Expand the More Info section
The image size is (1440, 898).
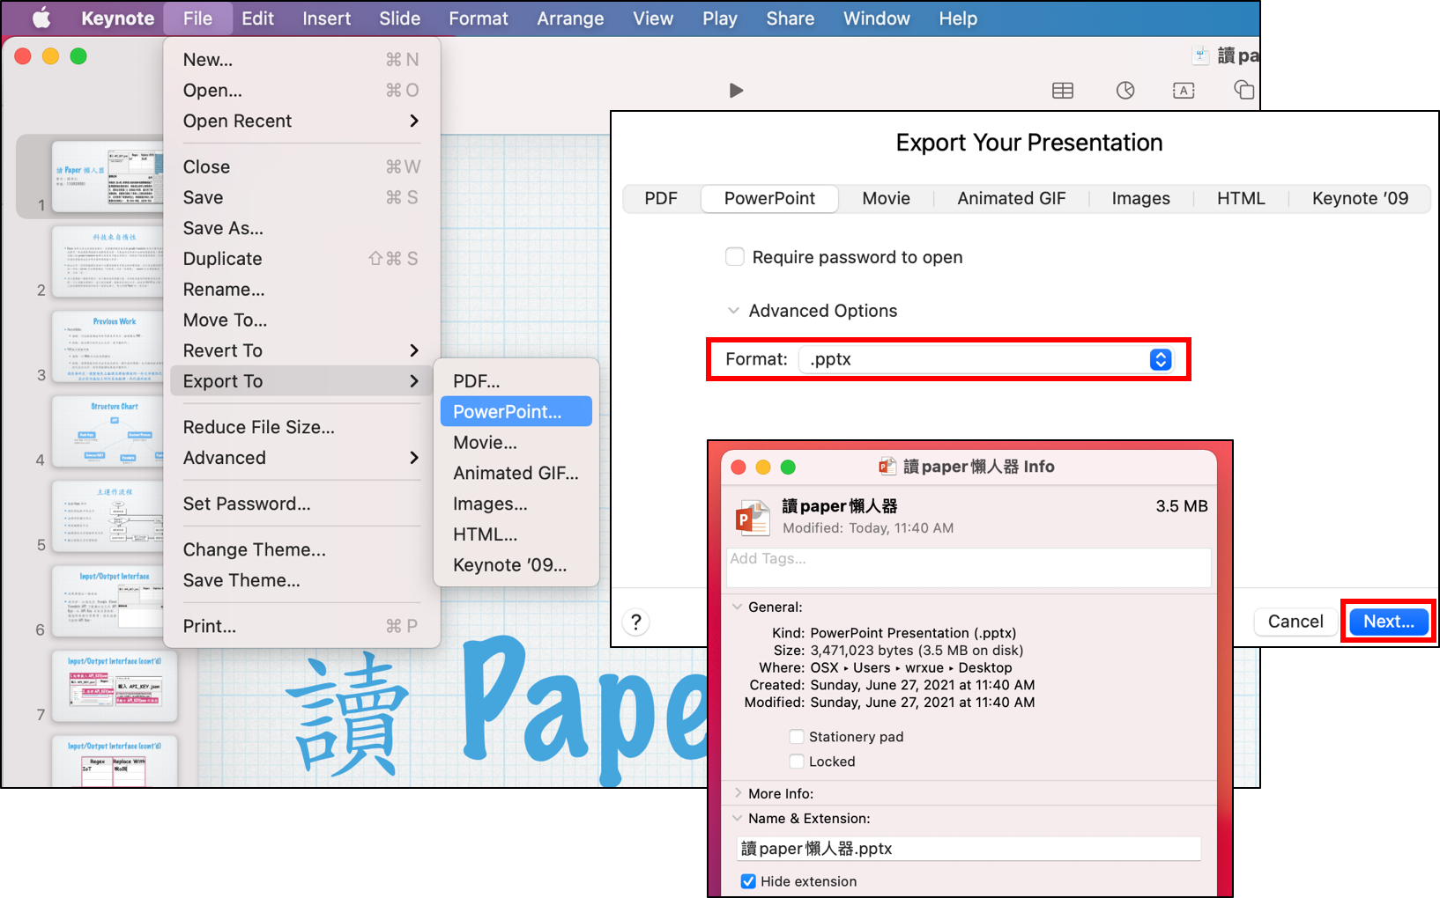[738, 793]
